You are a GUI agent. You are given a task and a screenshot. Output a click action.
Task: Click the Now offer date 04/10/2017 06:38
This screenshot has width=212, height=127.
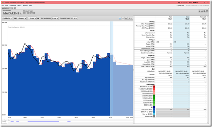(x=181, y=71)
